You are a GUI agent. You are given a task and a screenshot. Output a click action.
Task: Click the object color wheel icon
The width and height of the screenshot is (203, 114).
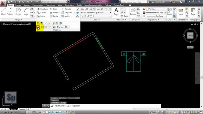[x=144, y=9]
